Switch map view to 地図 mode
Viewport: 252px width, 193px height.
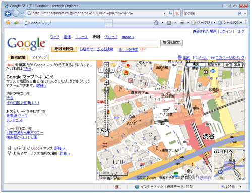tap(196, 65)
